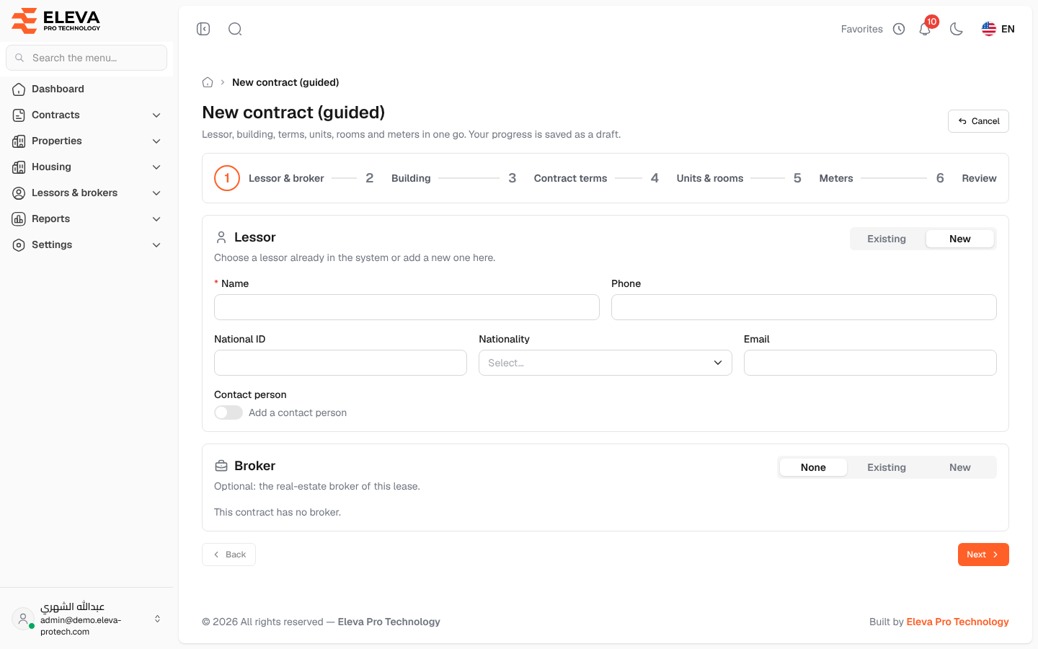
Task: Click the Eleva Pro Technology logo
Action: point(56,20)
